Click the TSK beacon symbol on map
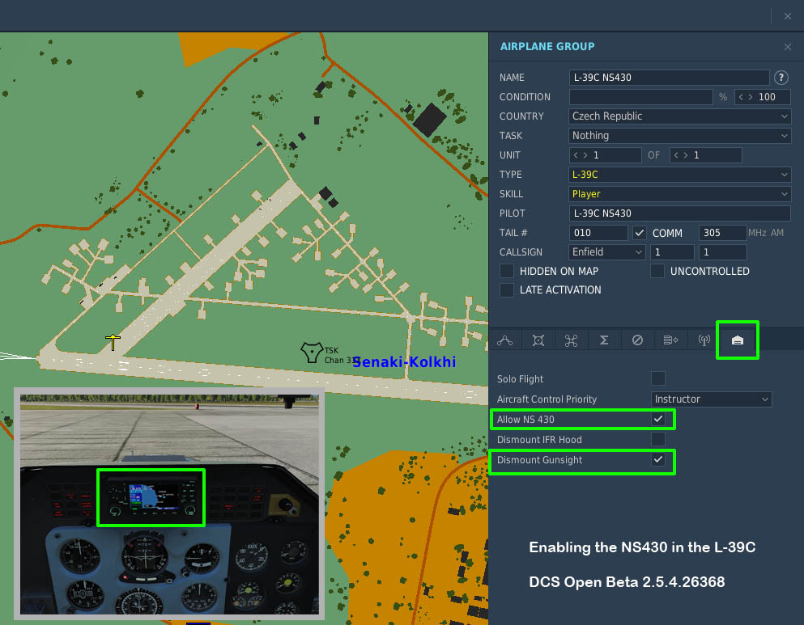The height and width of the screenshot is (625, 804). (311, 353)
